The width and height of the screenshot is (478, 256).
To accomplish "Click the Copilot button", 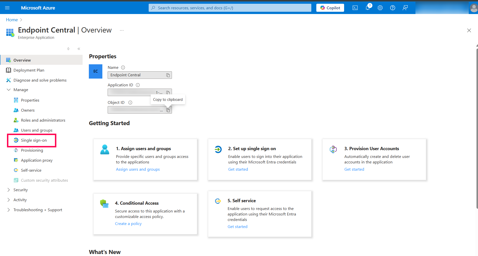I will tap(330, 8).
